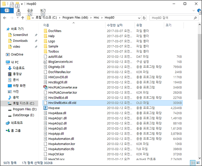Open dropdown arrow after Program Files (x86)

tap(91, 18)
